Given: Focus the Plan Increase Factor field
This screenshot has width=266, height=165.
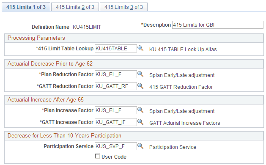Looking at the screenshot, I should pos(116,110).
